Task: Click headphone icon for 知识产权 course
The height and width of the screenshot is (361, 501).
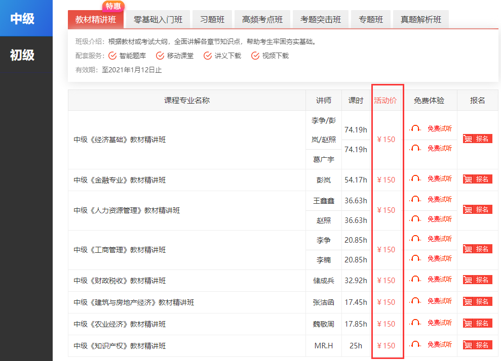Action: pyautogui.click(x=416, y=345)
